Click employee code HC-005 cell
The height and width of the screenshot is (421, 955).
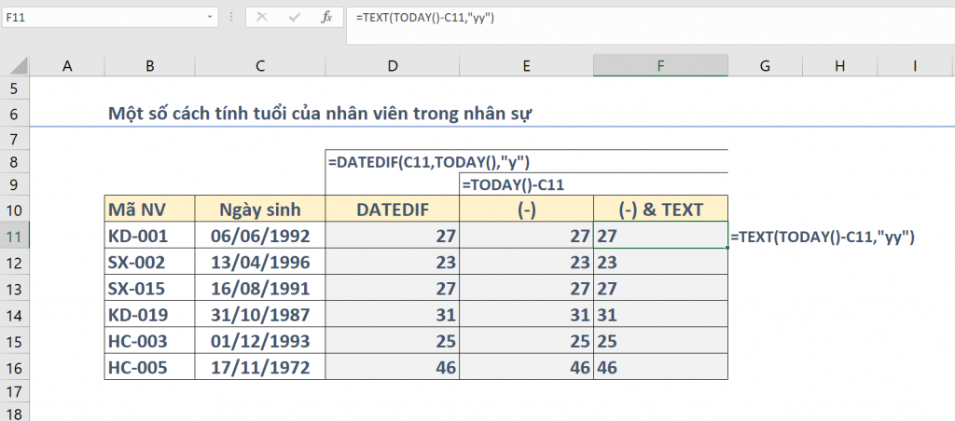(x=150, y=367)
